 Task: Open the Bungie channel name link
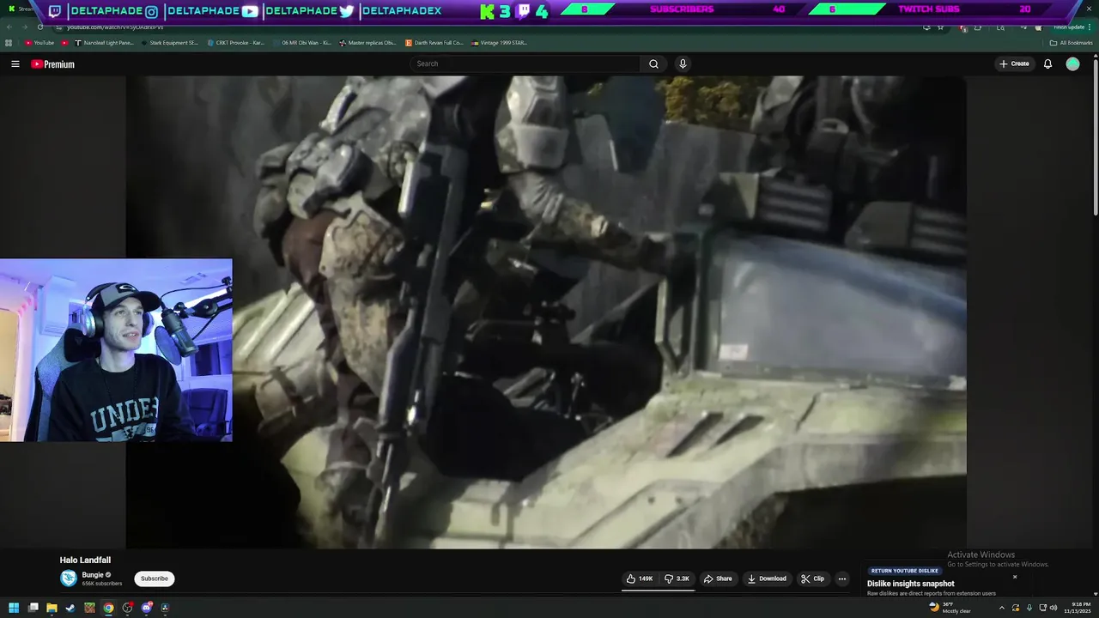[x=93, y=575]
